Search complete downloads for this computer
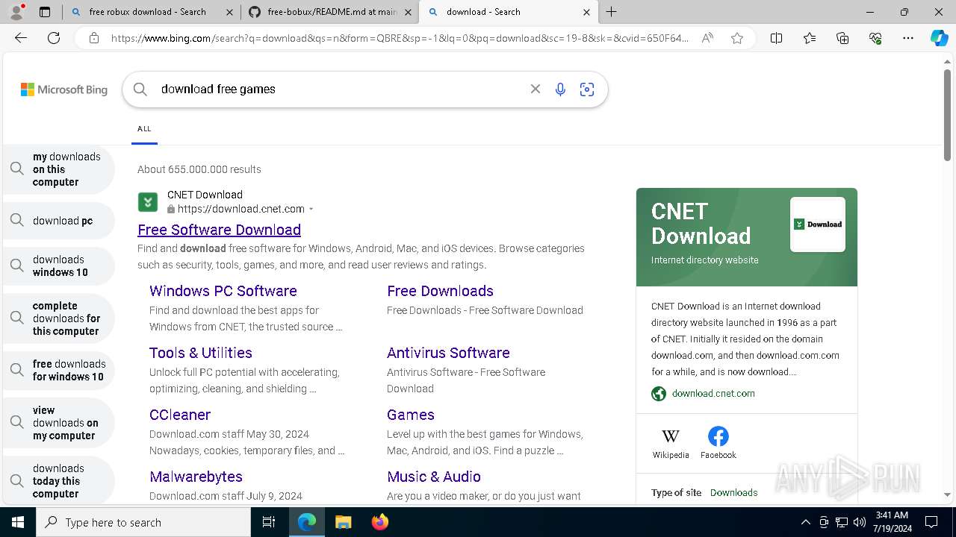Image resolution: width=956 pixels, height=537 pixels. (x=59, y=318)
